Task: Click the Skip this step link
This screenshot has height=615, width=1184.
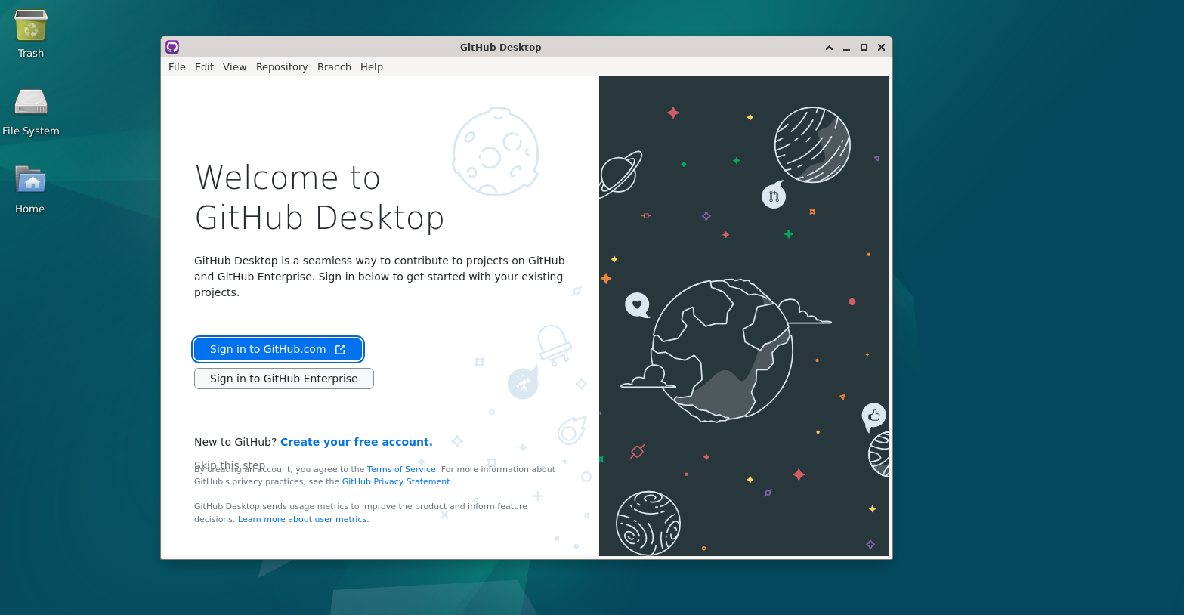Action: 230,465
